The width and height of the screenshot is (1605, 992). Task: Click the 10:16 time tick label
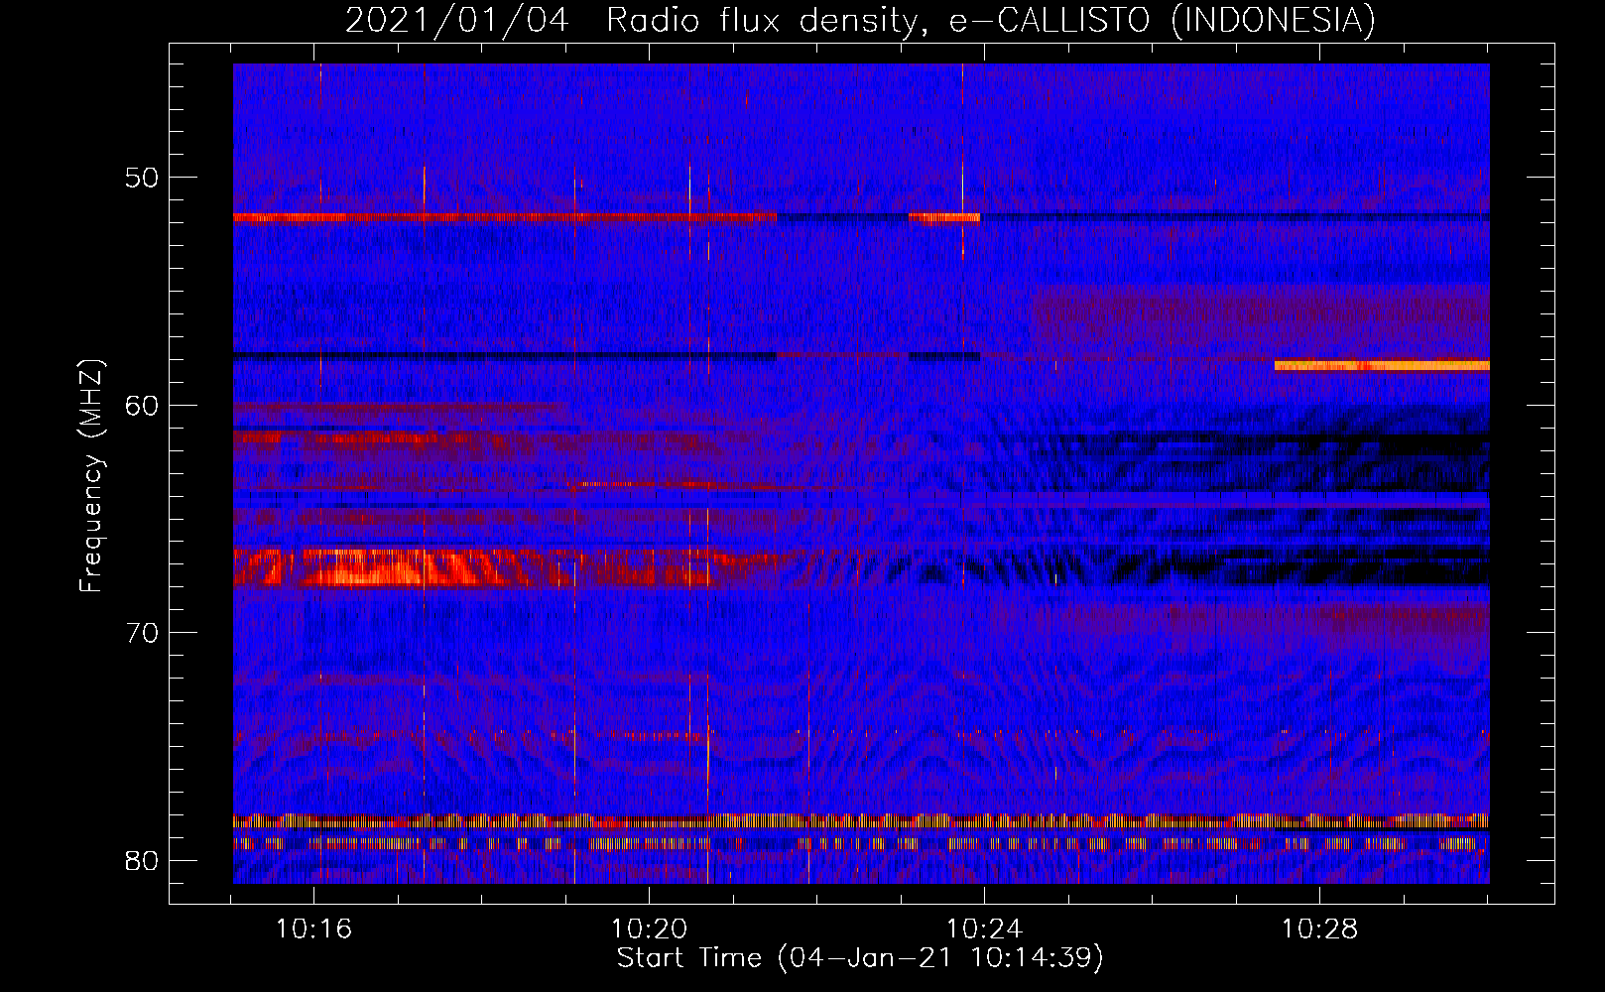[x=314, y=929]
